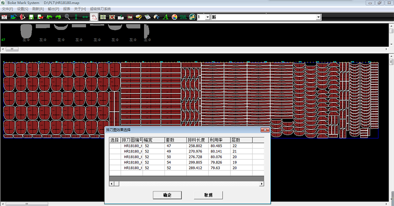The image size is (394, 206).
Task: Click the green SML size icon
Action: click(183, 17)
